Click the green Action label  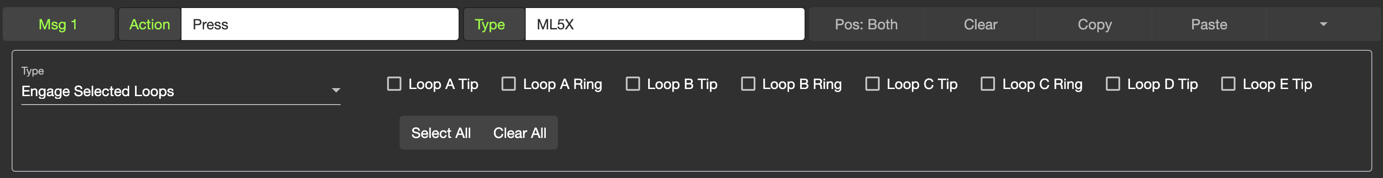click(x=150, y=24)
